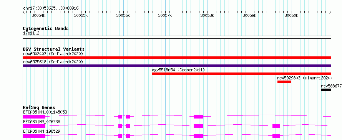The image size is (342, 140).
Task: Click the 30059k ruler tick label
Action: pyautogui.click(x=249, y=15)
